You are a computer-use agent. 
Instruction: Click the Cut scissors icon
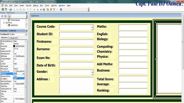click(14, 9)
